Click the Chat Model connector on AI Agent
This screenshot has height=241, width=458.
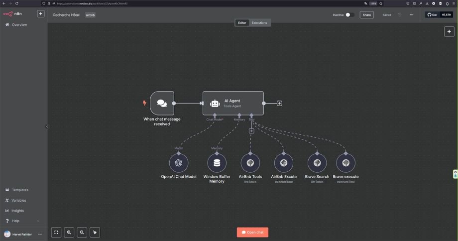(215, 115)
